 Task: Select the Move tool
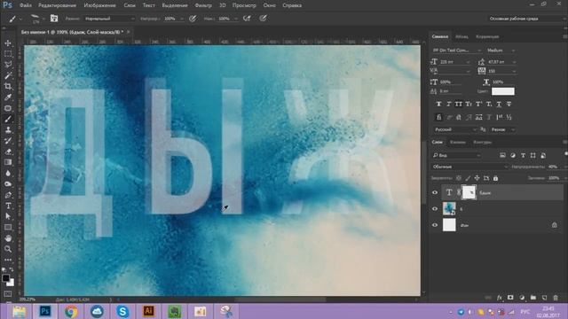(x=8, y=43)
